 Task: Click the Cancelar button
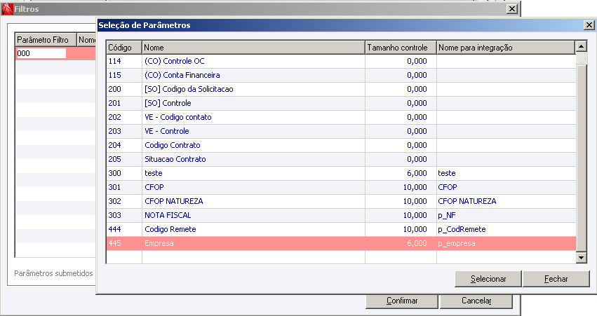476,301
